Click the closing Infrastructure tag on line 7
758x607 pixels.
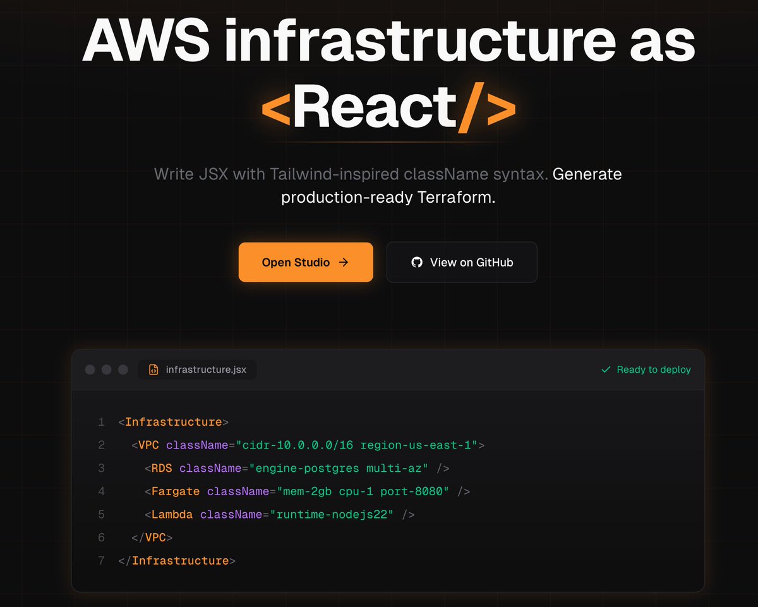coord(177,561)
